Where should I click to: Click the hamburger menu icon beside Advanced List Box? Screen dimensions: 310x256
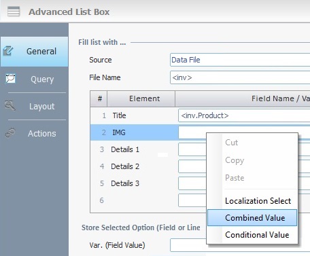[x=14, y=12]
